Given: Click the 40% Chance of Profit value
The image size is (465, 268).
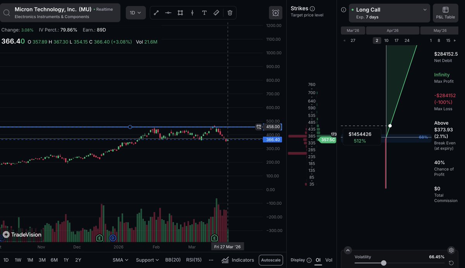Looking at the screenshot, I should coord(439,163).
